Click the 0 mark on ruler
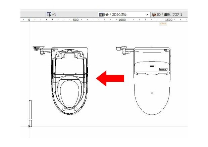Viewport: 208px width, 147px height. tap(29, 20)
